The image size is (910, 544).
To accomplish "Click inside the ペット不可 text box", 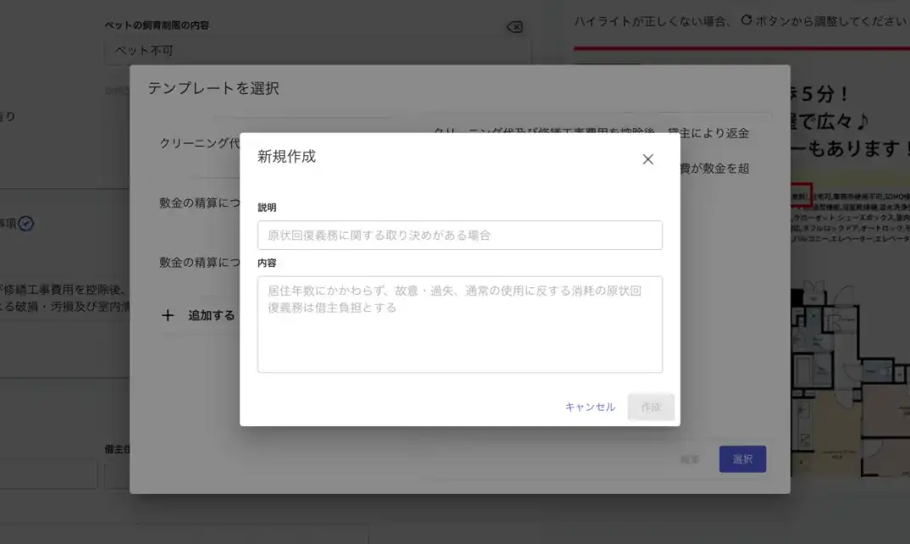I will coord(254,52).
